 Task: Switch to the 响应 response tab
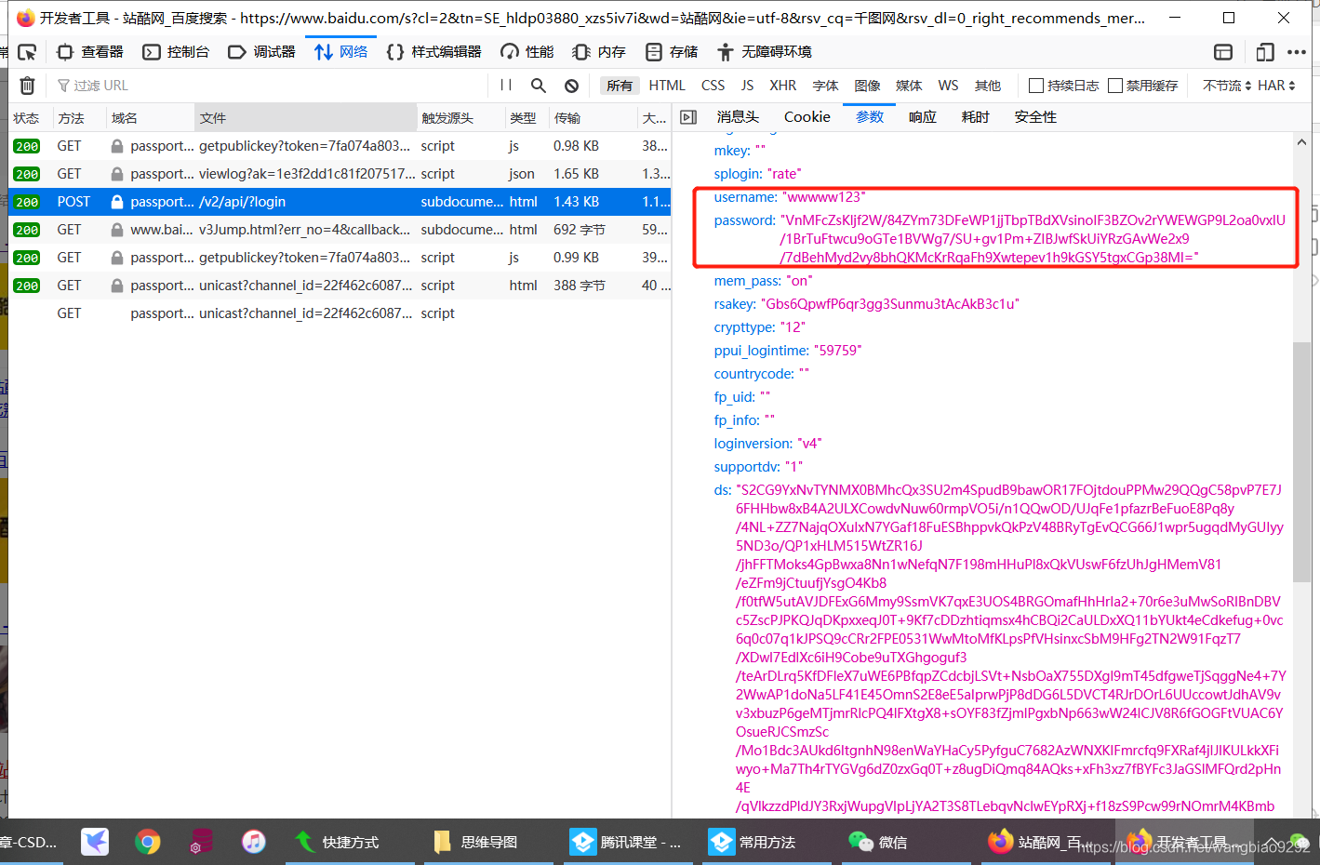coord(923,117)
